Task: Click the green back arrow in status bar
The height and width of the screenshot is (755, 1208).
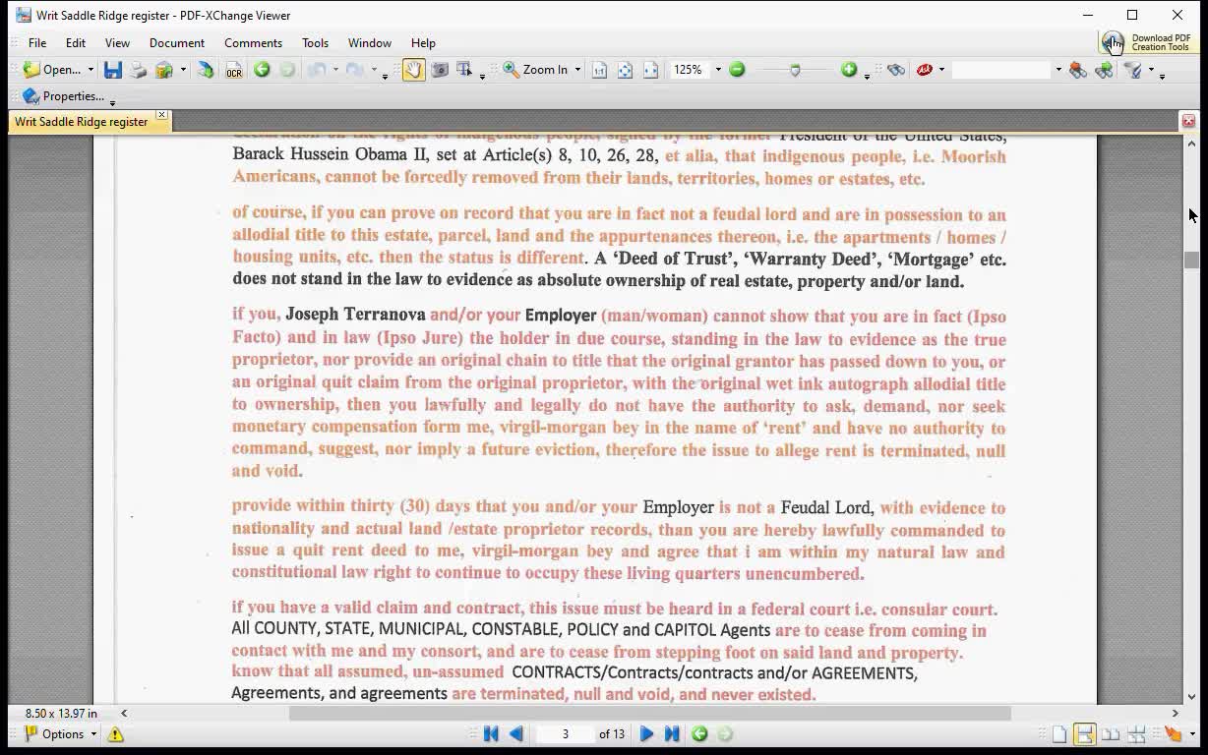Action: pyautogui.click(x=699, y=734)
